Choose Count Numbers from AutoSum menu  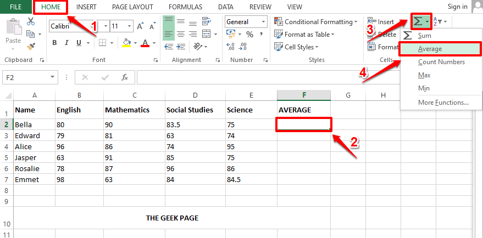(441, 62)
